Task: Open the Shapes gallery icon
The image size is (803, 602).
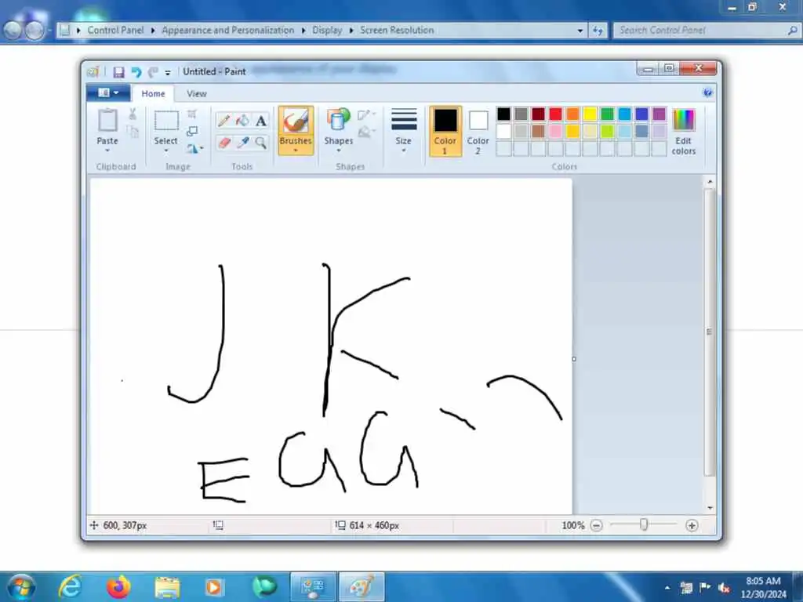Action: point(338,121)
